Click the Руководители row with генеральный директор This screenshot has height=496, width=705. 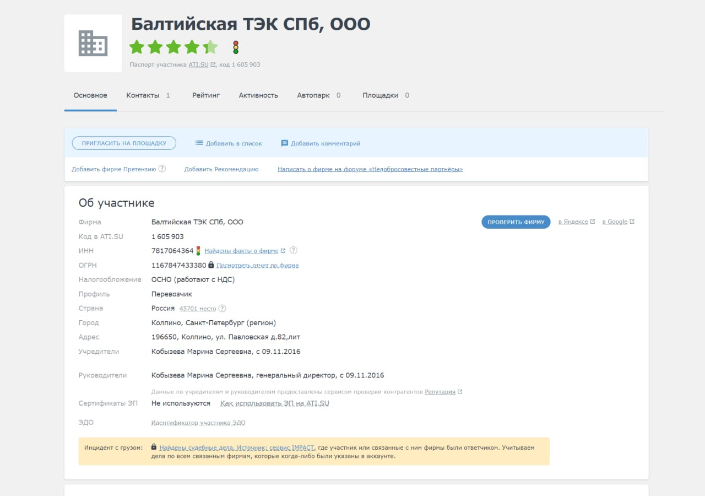pyautogui.click(x=268, y=375)
